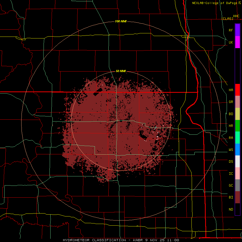The width and height of the screenshot is (242, 242).
Task: Click the BD legend label
Action: tap(231, 114)
